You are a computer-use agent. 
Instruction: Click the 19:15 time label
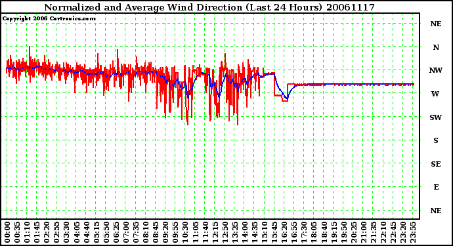click(x=334, y=232)
